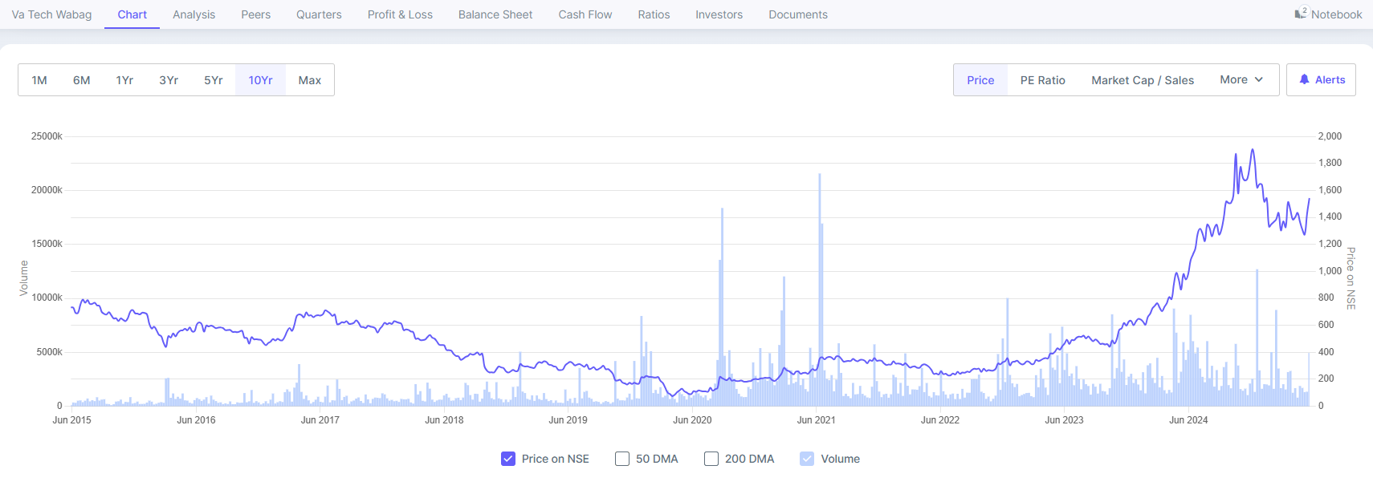Switch to the Analysis tab

pyautogui.click(x=194, y=14)
